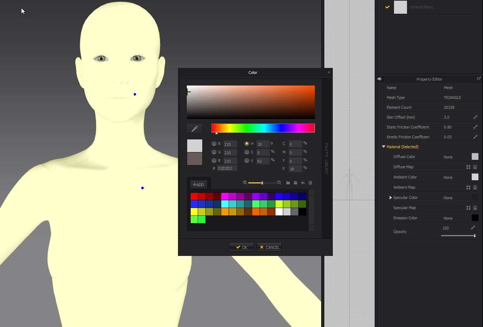Image resolution: width=483 pixels, height=327 pixels.
Task: Collapse the Material (Selected) section
Action: pyautogui.click(x=384, y=147)
